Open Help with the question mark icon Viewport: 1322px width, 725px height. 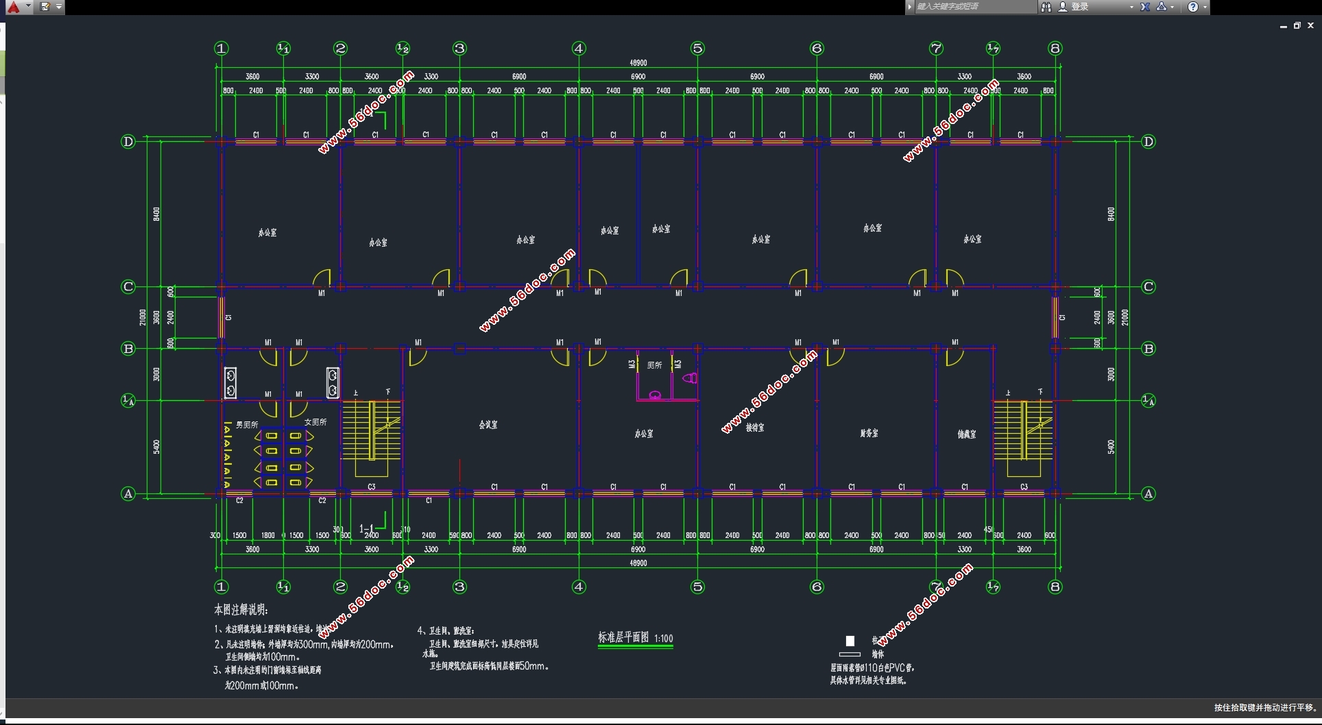click(1193, 7)
